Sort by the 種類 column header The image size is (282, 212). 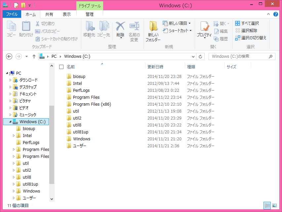pyautogui.click(x=205, y=67)
